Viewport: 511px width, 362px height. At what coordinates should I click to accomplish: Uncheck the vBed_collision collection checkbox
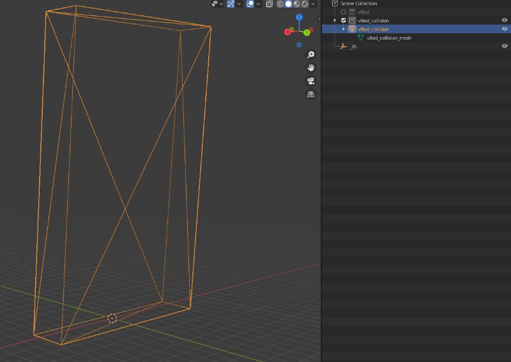(343, 20)
